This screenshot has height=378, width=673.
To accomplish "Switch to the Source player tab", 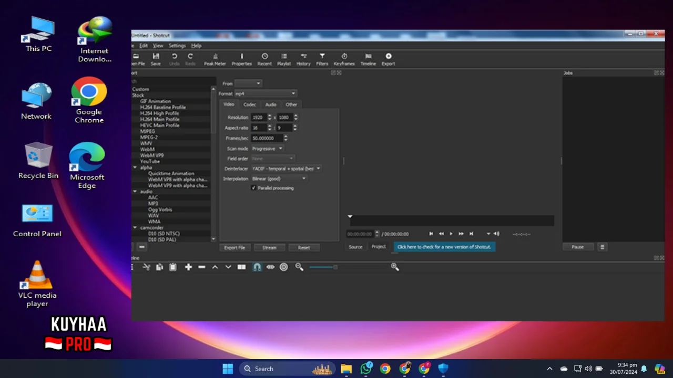I will tap(355, 247).
